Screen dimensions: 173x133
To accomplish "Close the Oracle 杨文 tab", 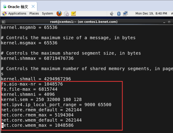I will click(x=33, y=7).
